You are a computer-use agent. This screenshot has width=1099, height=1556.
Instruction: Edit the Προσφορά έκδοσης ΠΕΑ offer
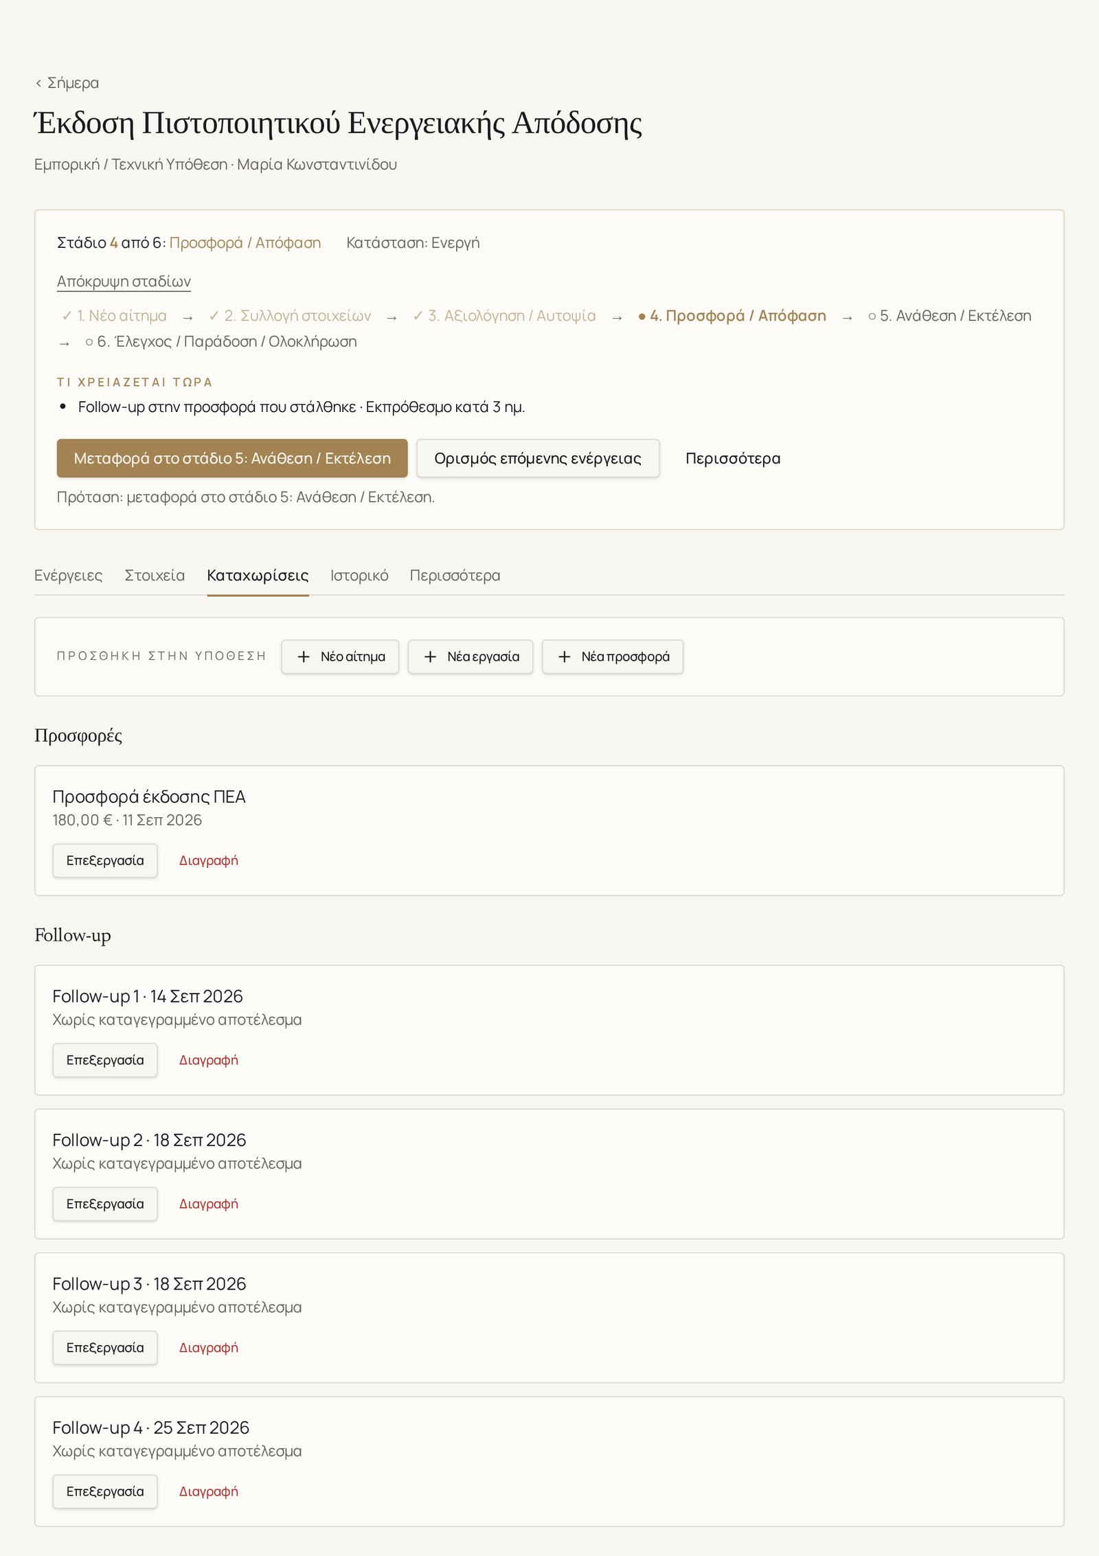point(105,860)
